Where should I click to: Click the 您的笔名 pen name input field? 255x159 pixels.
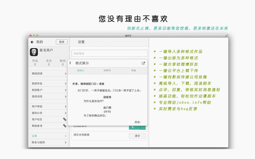pyautogui.click(x=109, y=53)
